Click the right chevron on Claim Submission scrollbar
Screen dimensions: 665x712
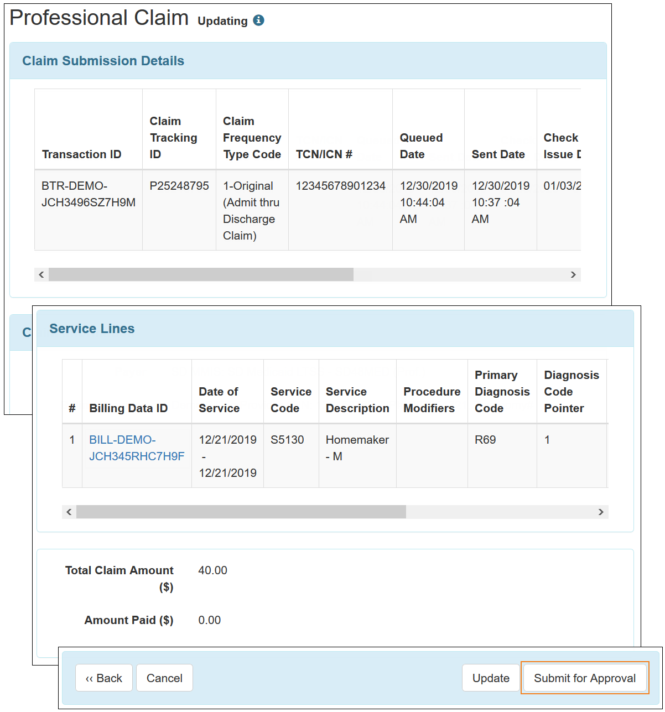pyautogui.click(x=573, y=274)
